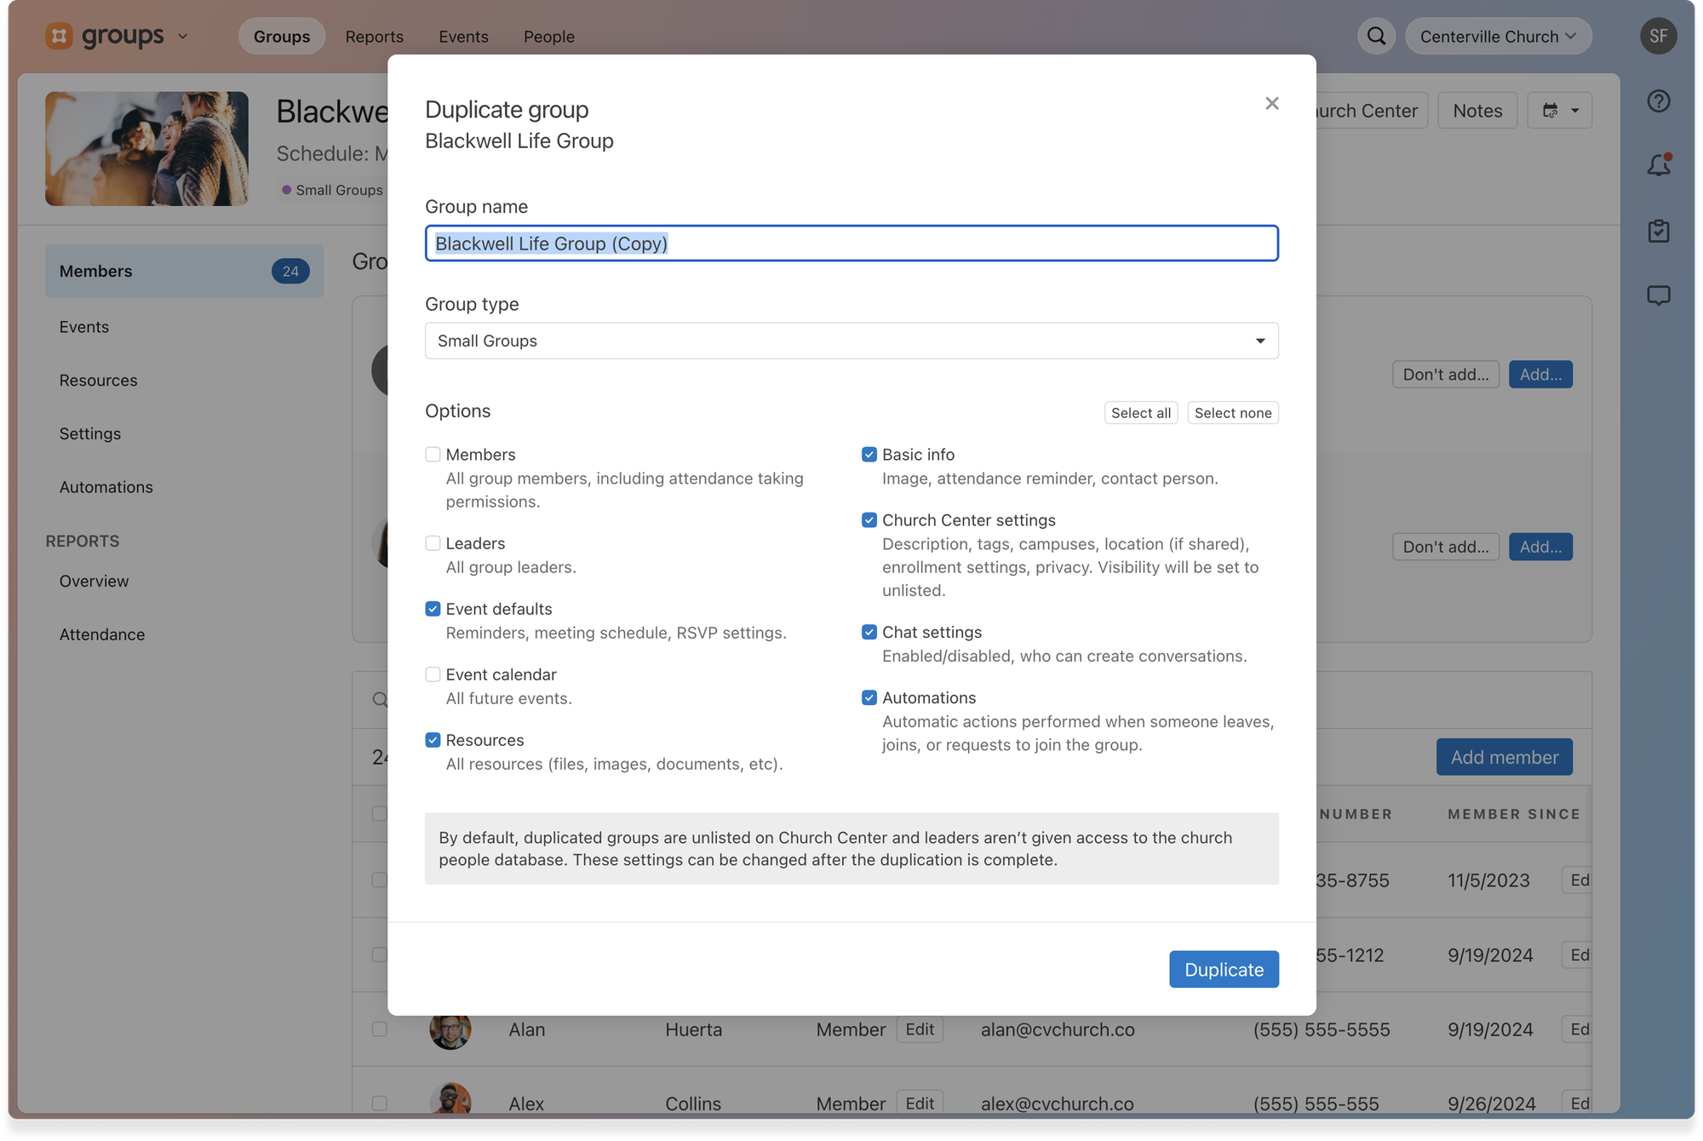Image resolution: width=1703 pixels, height=1141 pixels.
Task: Click the search magnifier icon
Action: (1376, 36)
